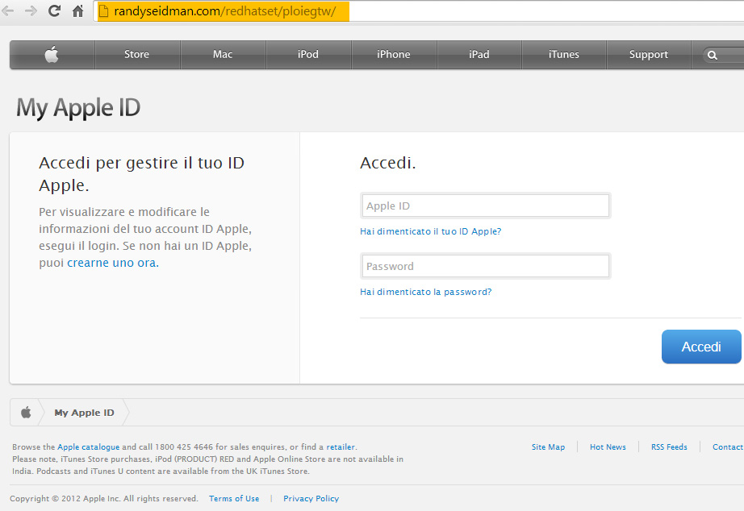
Task: Open the RSS Feeds footer link
Action: 669,447
